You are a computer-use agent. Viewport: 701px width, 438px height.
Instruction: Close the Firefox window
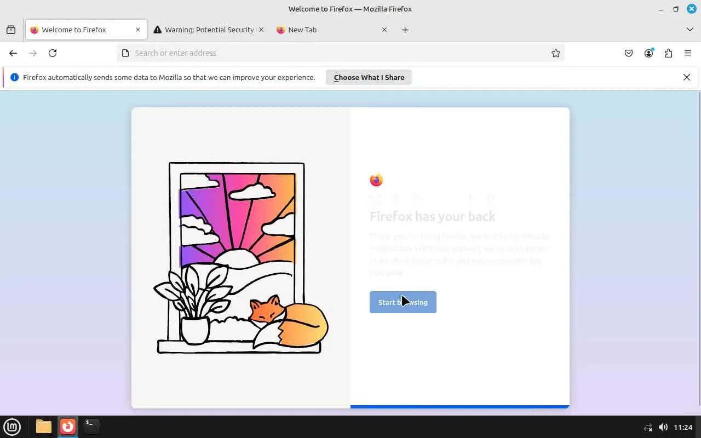click(x=691, y=9)
